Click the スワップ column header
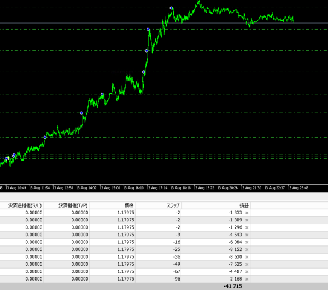 point(172,205)
